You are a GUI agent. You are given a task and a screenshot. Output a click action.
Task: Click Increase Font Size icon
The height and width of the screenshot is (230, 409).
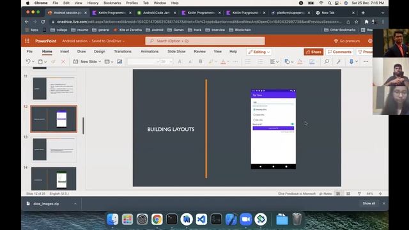tap(180, 61)
